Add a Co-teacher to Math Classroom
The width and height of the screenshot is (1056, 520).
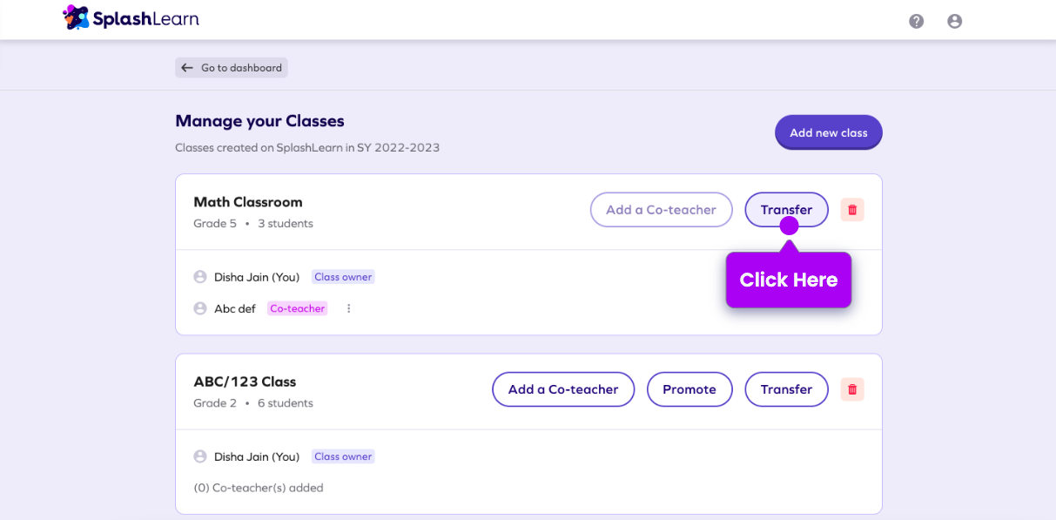[x=661, y=210]
